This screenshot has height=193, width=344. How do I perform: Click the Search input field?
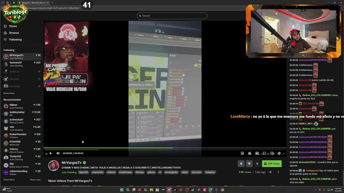172,16
